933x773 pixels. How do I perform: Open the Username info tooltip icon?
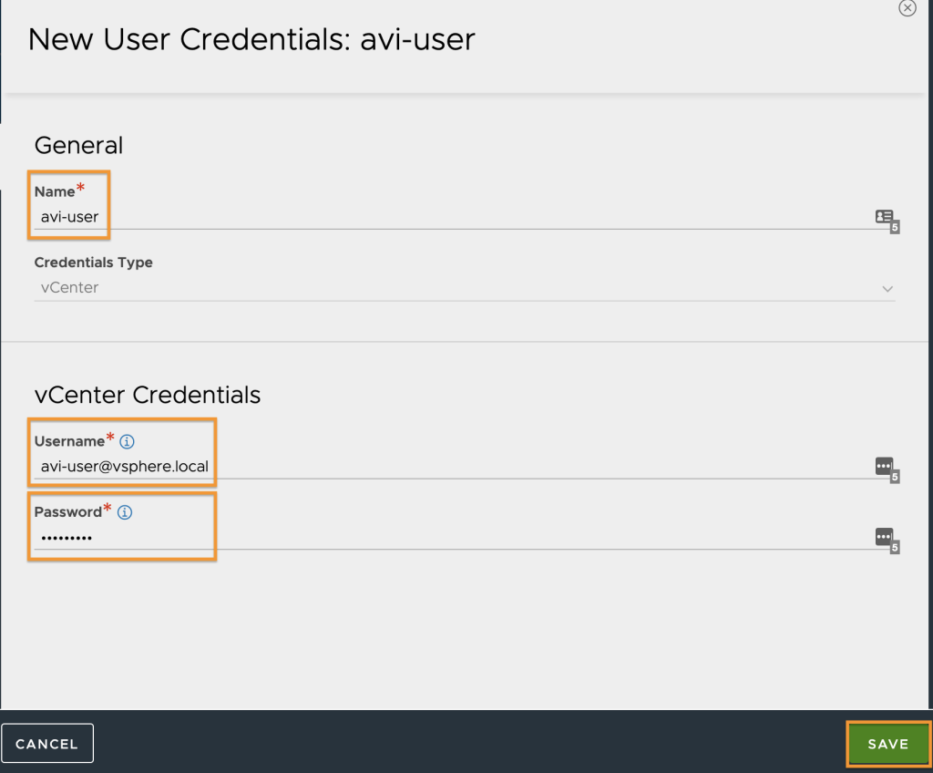click(x=127, y=441)
